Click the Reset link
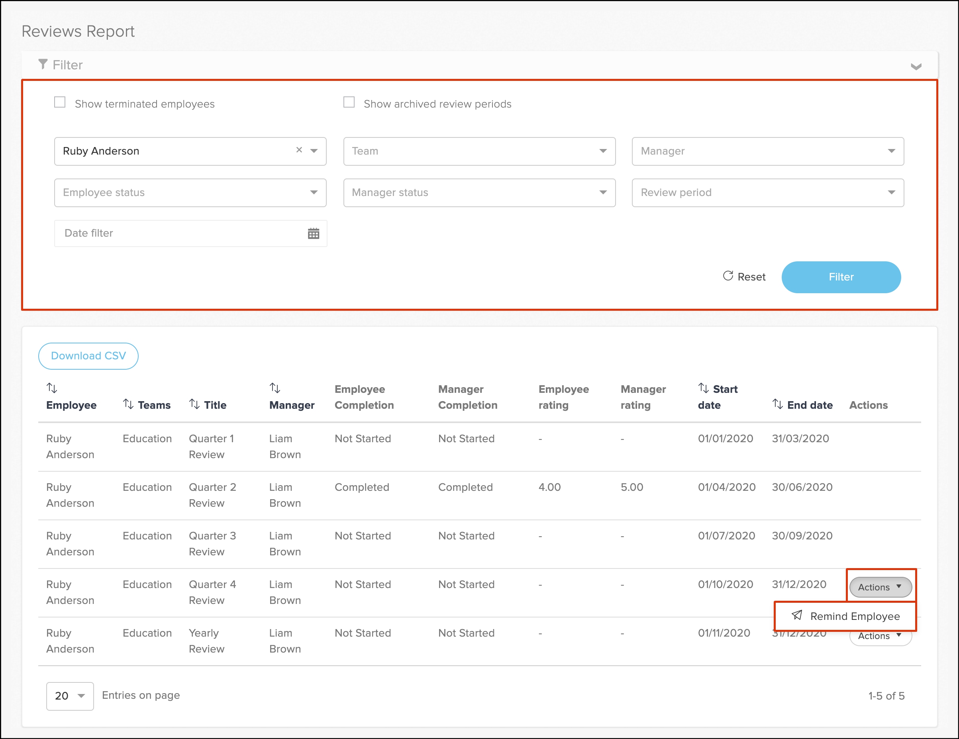The height and width of the screenshot is (739, 959). tap(744, 276)
